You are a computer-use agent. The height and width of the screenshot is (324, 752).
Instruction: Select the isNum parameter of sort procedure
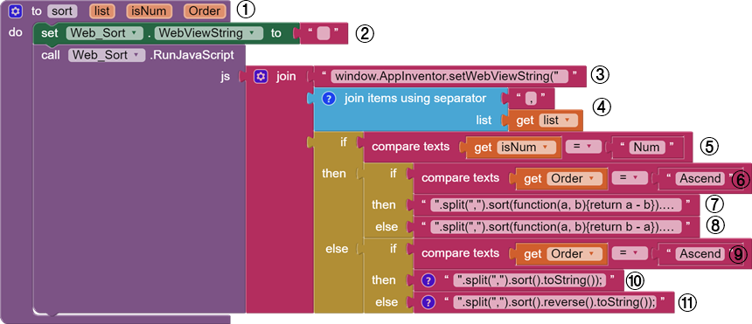click(x=150, y=11)
